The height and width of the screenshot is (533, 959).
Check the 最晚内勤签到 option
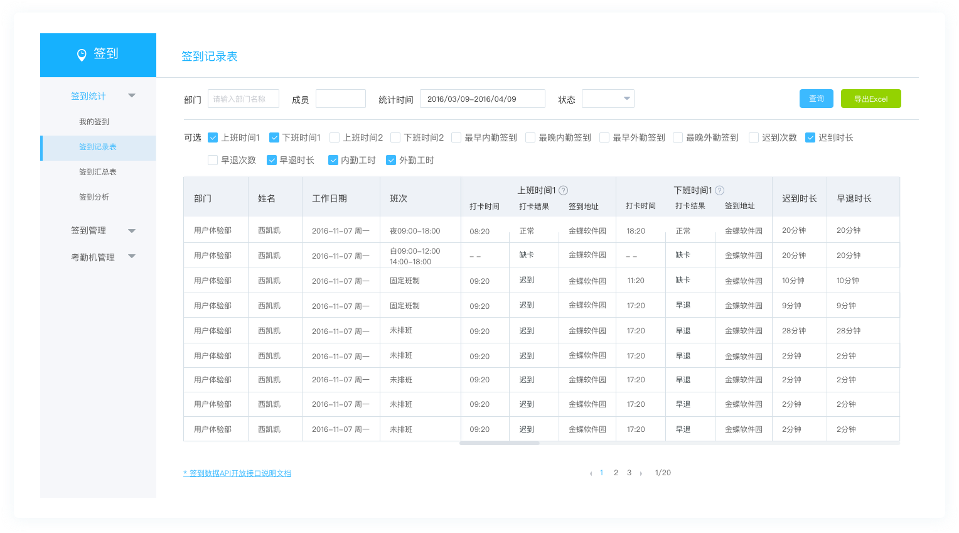530,137
